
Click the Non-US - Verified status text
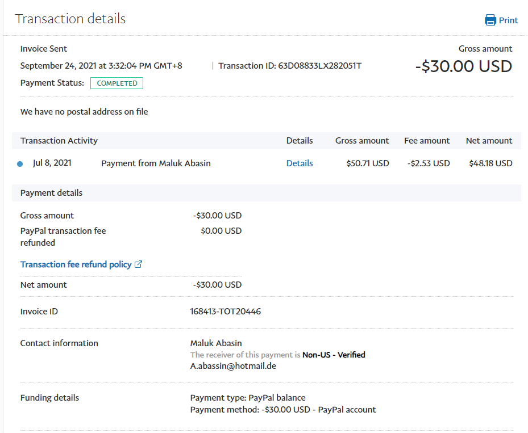pyautogui.click(x=334, y=355)
